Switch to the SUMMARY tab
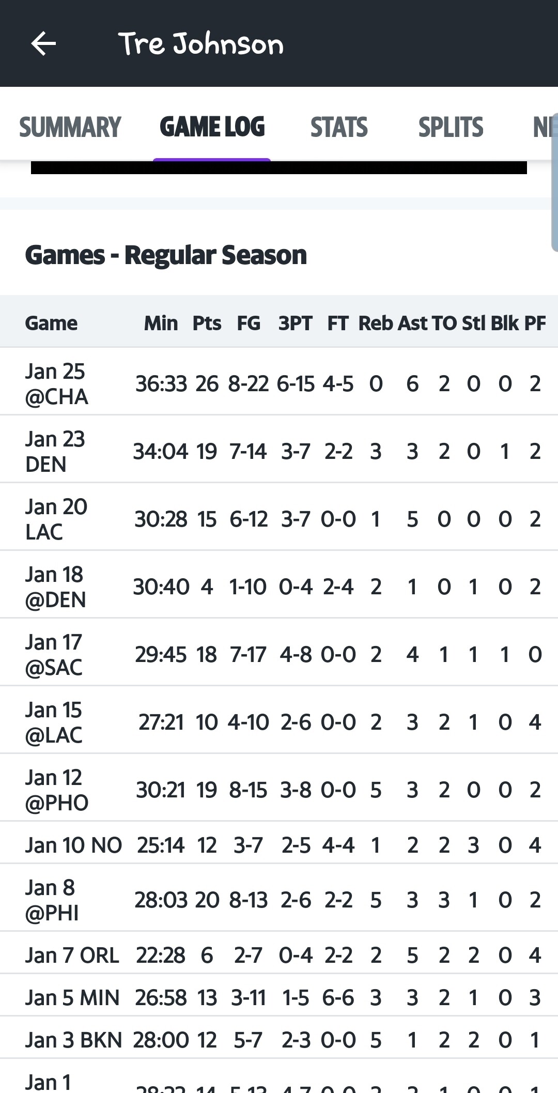This screenshot has width=558, height=1093. (70, 128)
